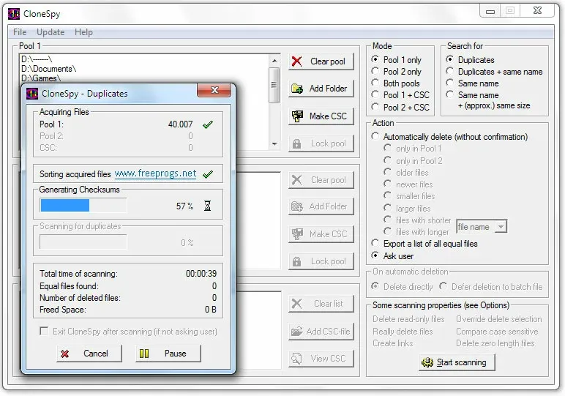The image size is (565, 396).
Task: Click Pool 1 list scroll down arrow
Action: click(274, 143)
